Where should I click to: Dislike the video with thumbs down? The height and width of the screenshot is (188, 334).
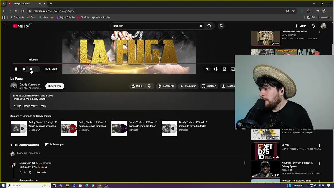pos(150,86)
